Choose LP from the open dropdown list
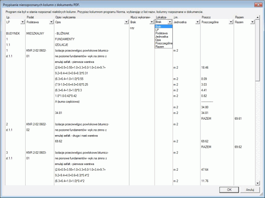The height and width of the screenshot is (198, 265). click(163, 29)
